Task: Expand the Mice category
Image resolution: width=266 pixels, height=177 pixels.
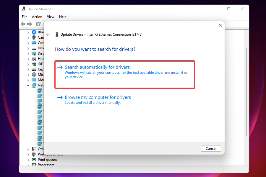Action: tap(28, 75)
